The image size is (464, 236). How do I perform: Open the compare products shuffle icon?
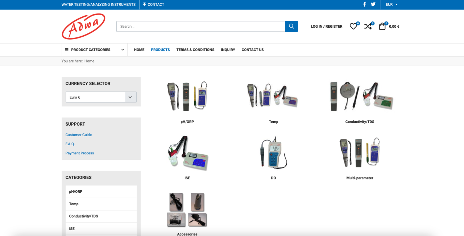(368, 27)
